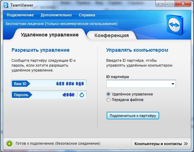Viewport: 194px width, 152px height.
Task: Click the Разрешить управление heading
Action: coord(40,50)
